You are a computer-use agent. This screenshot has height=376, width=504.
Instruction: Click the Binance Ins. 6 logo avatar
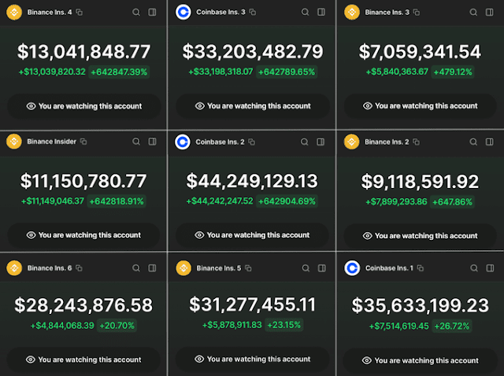click(14, 268)
